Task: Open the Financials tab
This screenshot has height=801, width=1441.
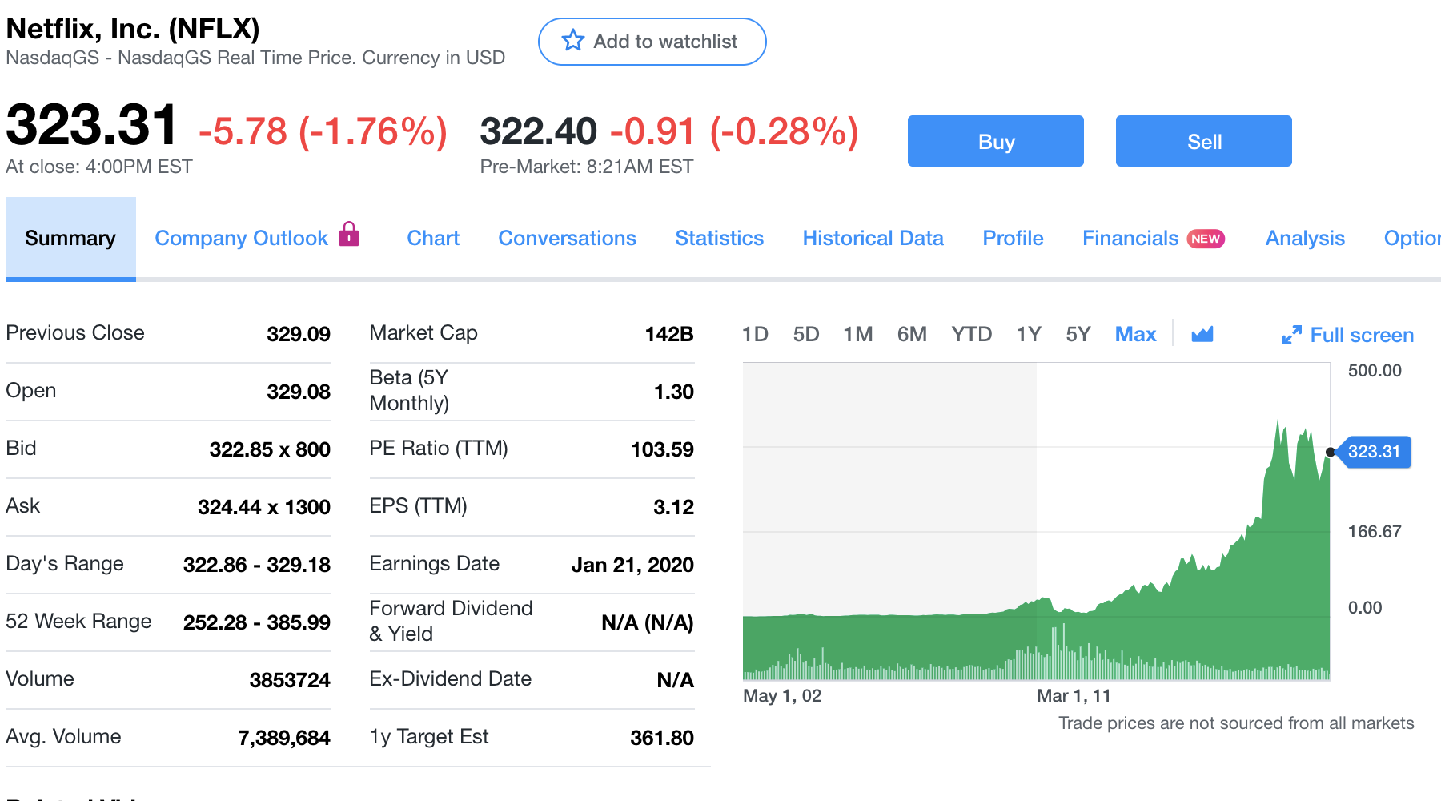Action: click(1130, 239)
